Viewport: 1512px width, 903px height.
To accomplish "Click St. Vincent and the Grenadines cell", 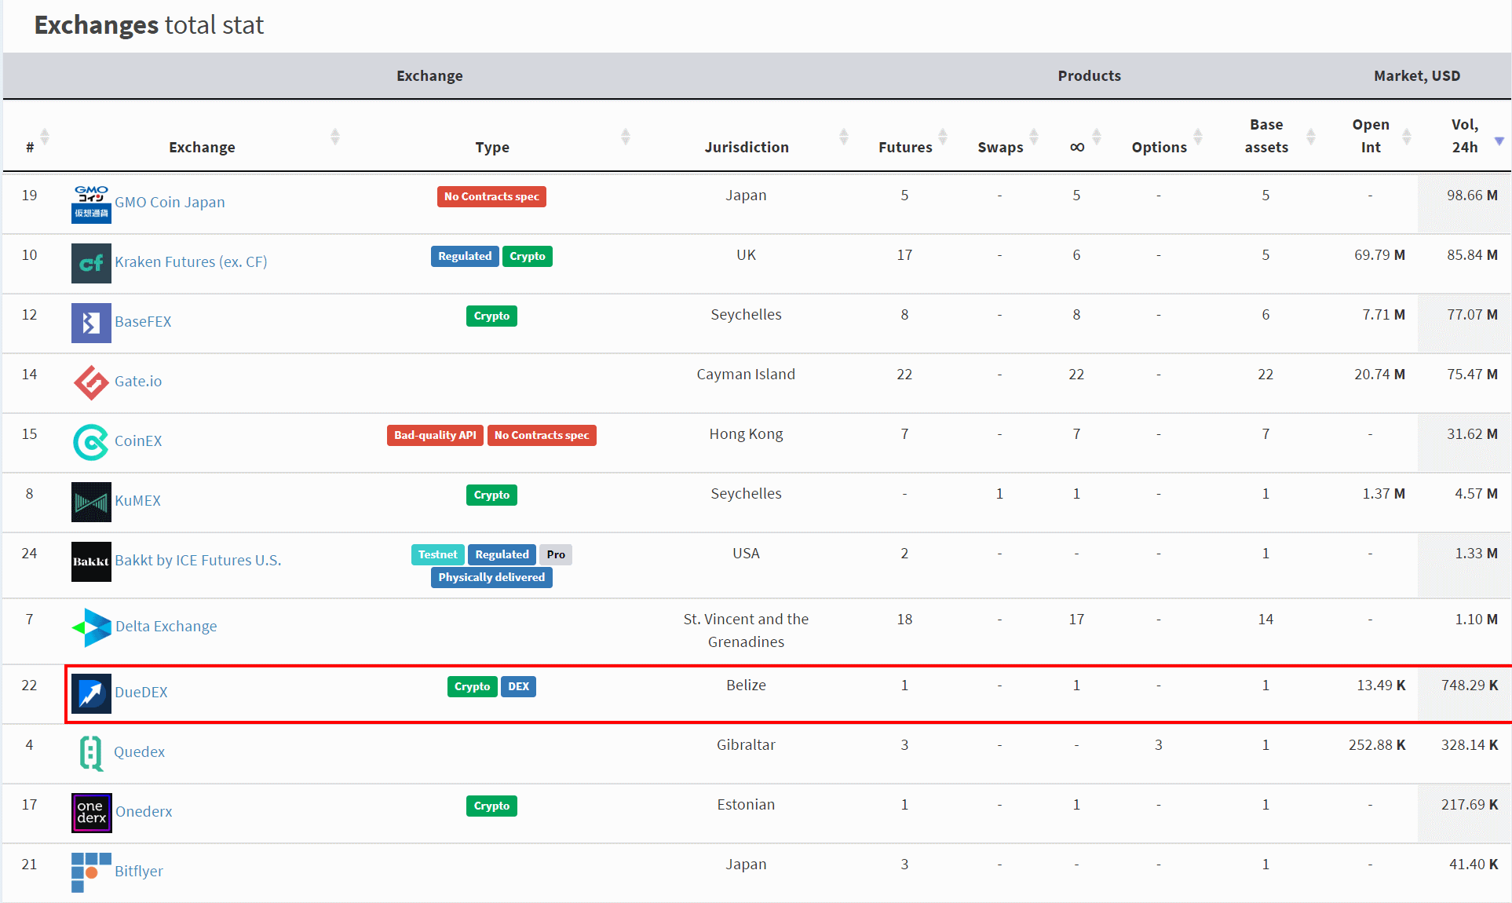I will pyautogui.click(x=746, y=631).
